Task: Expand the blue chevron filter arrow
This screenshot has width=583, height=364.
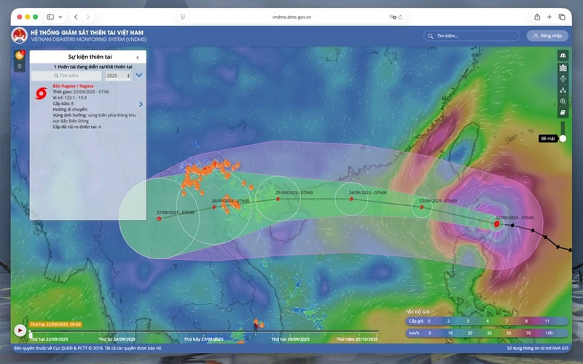Action: (x=138, y=75)
